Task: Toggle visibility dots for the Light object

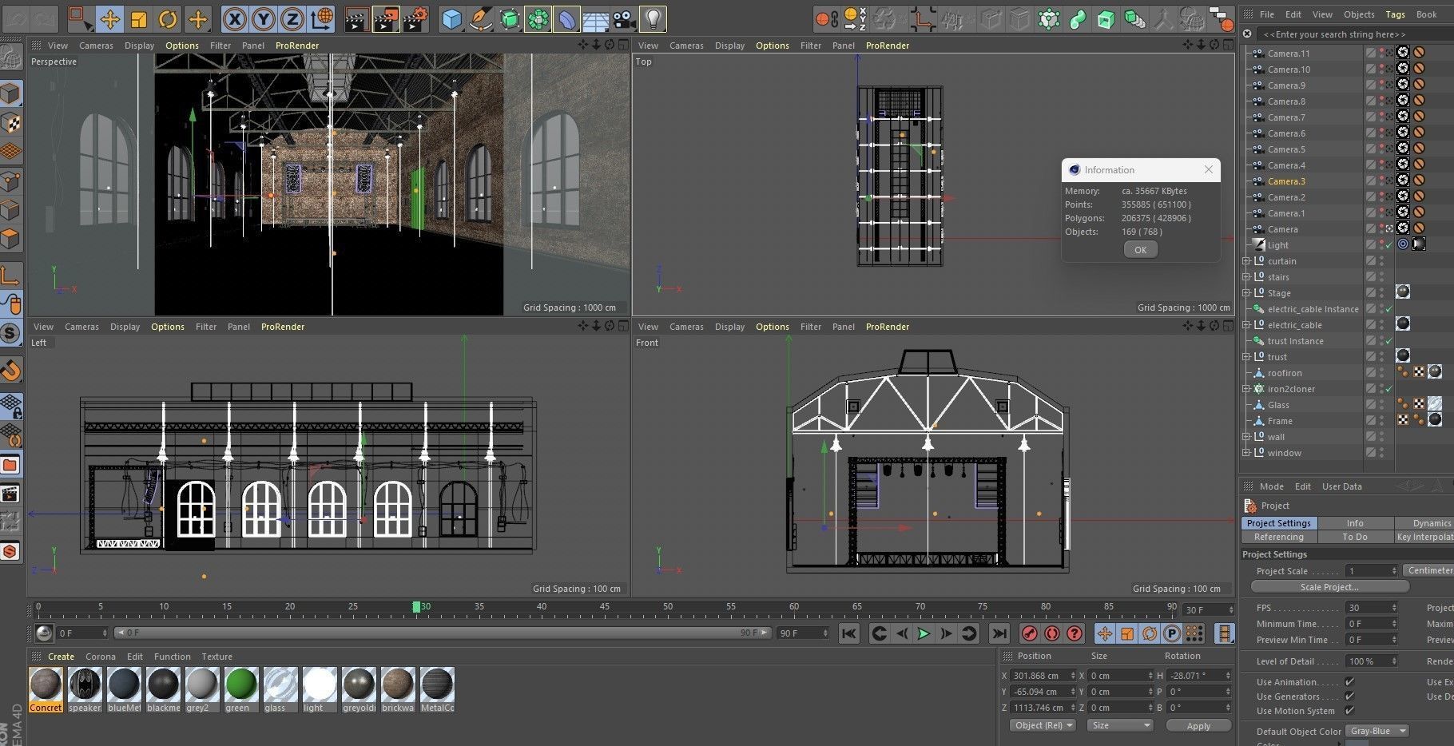Action: point(1382,245)
